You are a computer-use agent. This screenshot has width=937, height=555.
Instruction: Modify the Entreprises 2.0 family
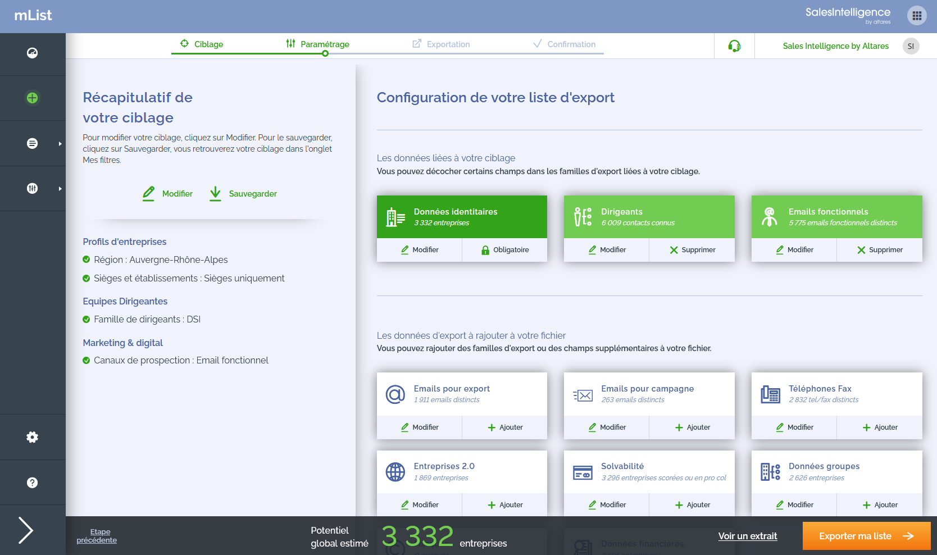click(420, 505)
